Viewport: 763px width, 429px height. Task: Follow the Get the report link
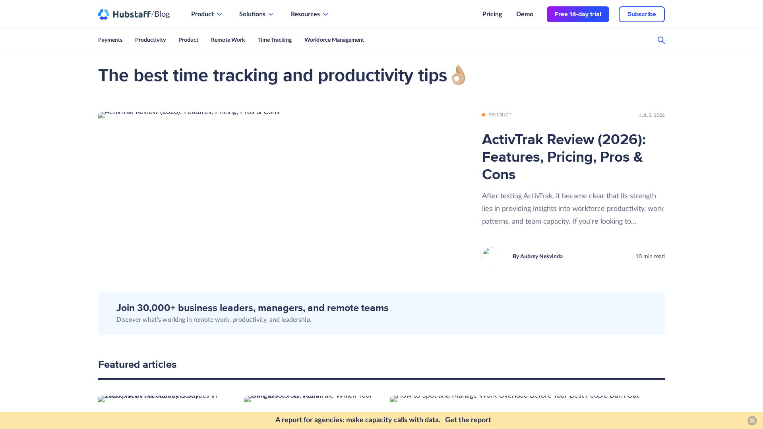(x=468, y=420)
